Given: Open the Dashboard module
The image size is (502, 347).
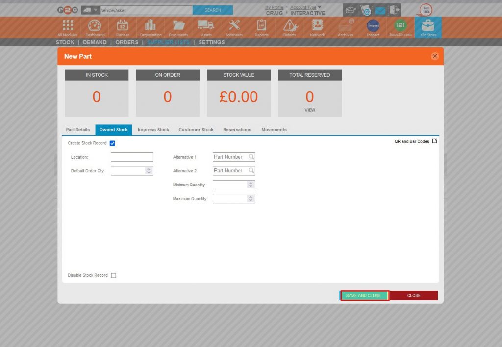Looking at the screenshot, I should (95, 27).
